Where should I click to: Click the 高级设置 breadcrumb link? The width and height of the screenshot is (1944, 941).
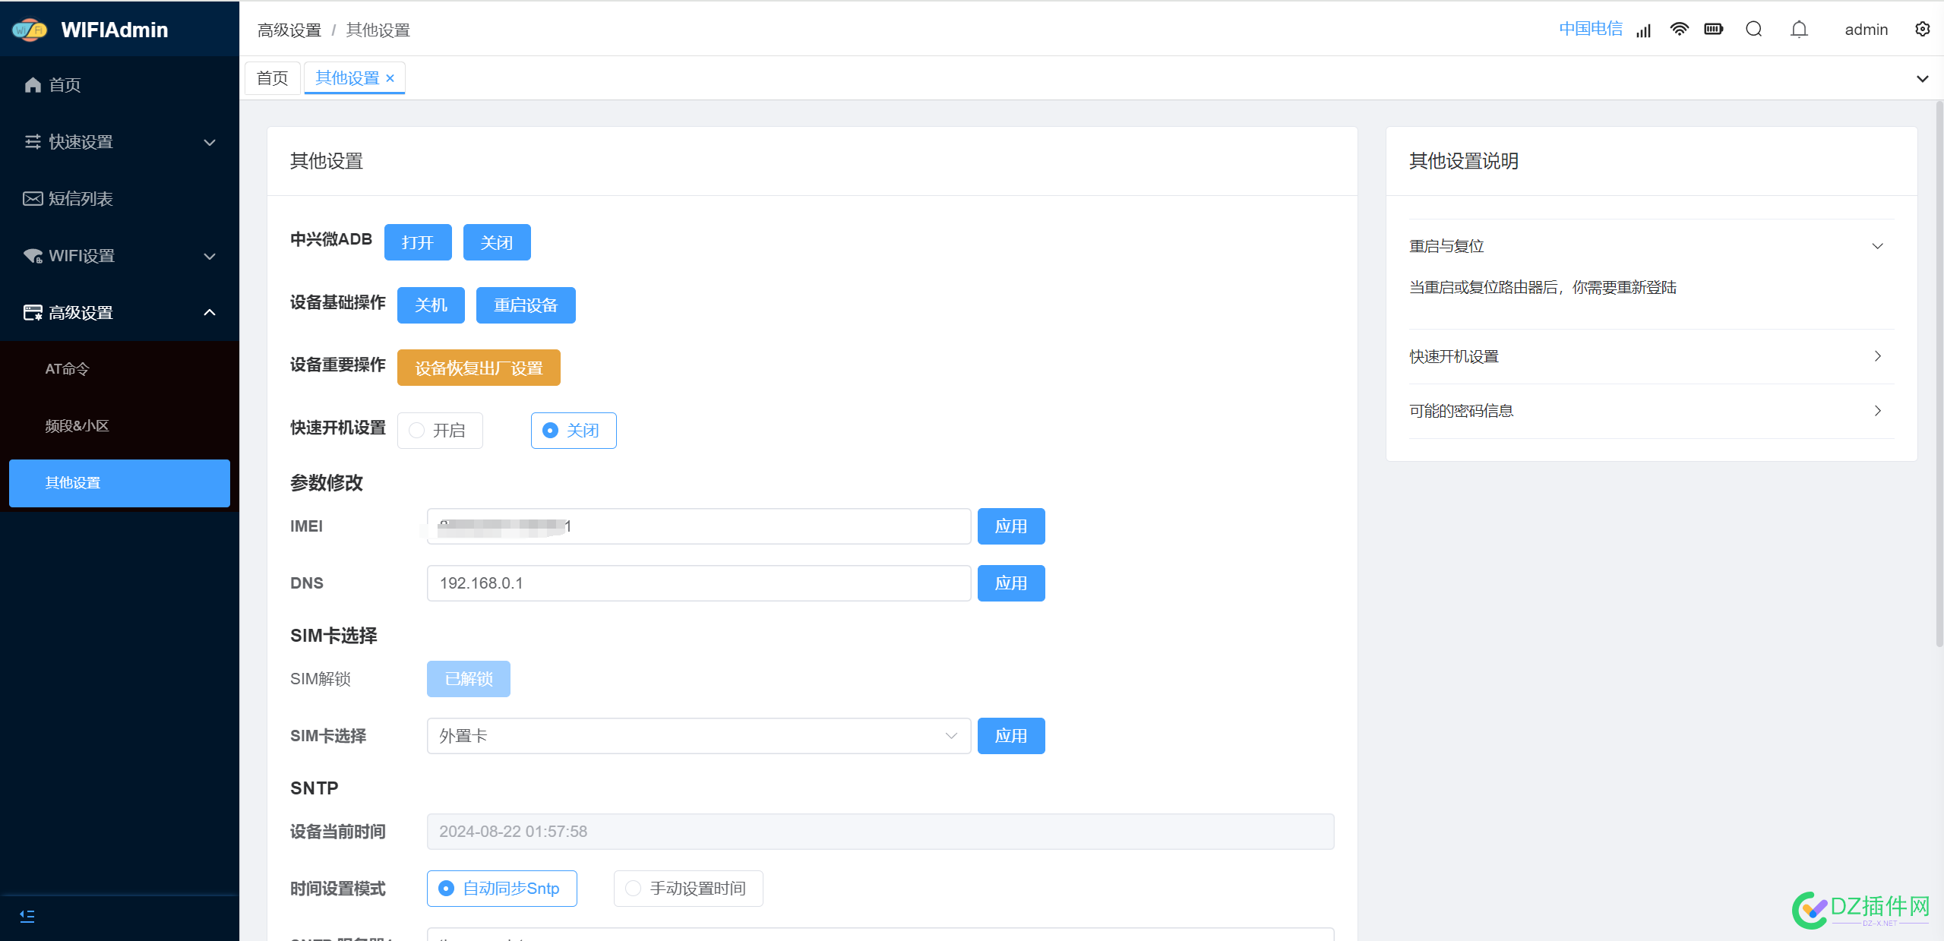coord(289,30)
